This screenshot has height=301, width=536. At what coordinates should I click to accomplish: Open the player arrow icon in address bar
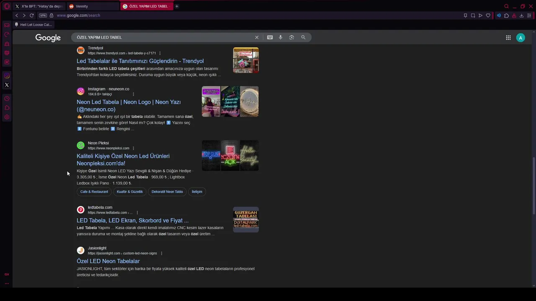click(480, 15)
